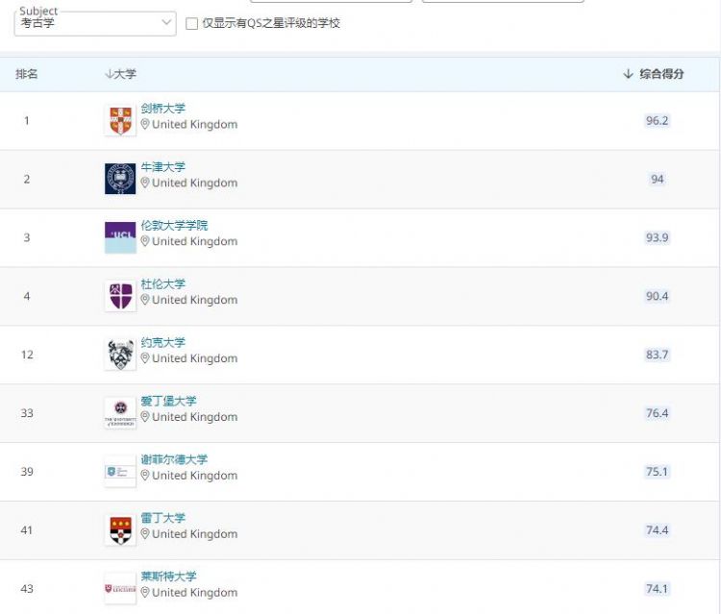Click the University of York logo
This screenshot has height=614, width=721.
coord(120,355)
